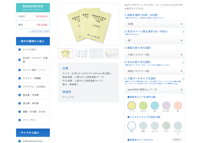Open the 10部 quantity dropdown
Image resolution: width=201 pixels, height=143 pixels.
(x=155, y=24)
